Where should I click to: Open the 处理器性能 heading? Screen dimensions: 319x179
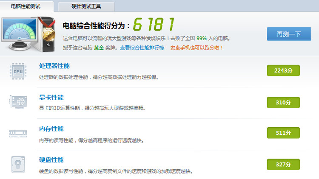54,66
